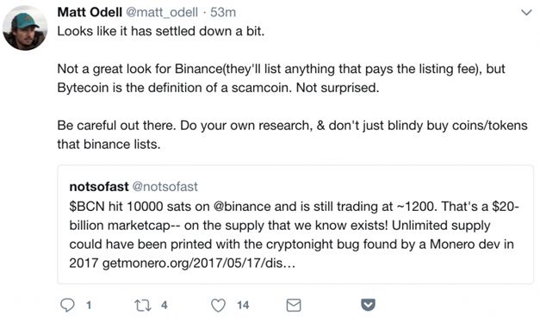View the reply count number 1

pyautogui.click(x=89, y=305)
